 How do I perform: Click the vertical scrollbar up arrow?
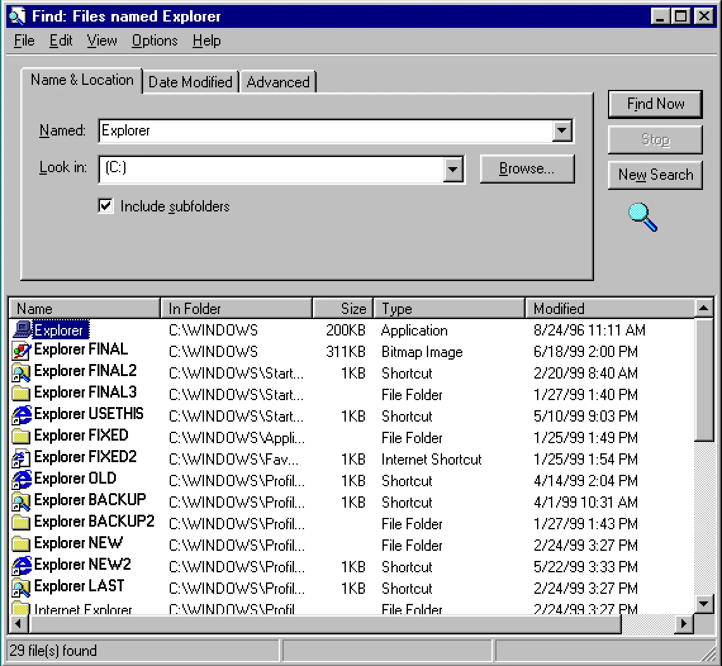point(704,308)
